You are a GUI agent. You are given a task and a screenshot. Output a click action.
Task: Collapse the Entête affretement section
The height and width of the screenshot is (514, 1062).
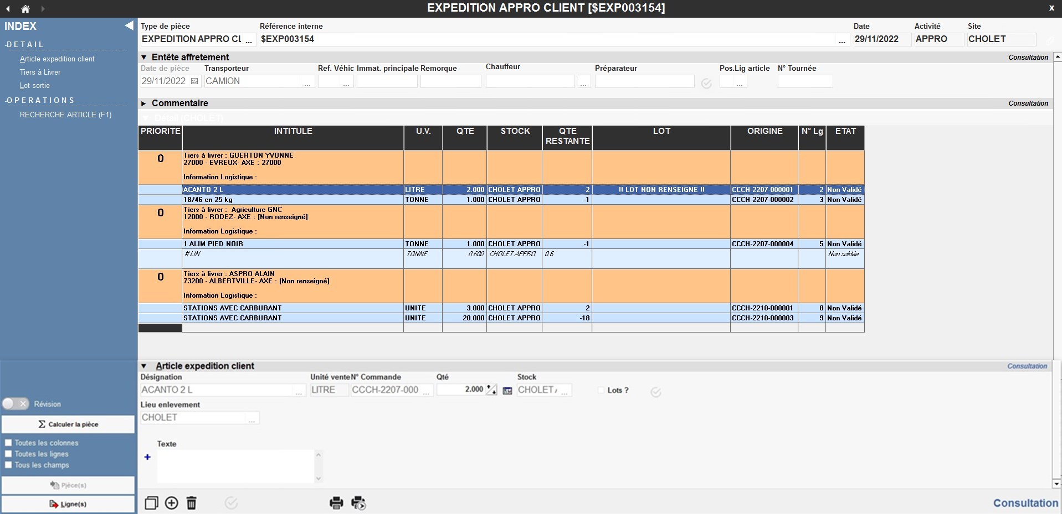tap(144, 58)
